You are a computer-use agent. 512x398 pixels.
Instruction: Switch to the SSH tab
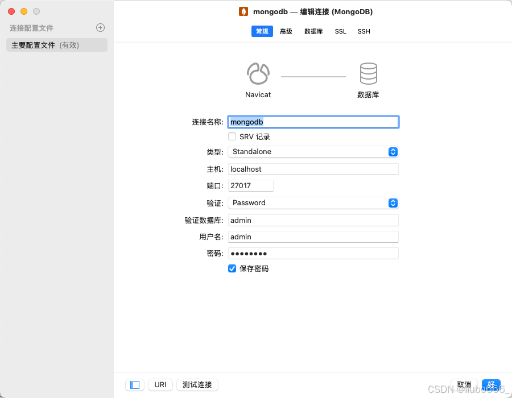coord(364,31)
